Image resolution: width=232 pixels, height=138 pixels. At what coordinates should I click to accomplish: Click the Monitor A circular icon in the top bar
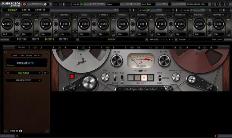pyautogui.click(x=45, y=4)
